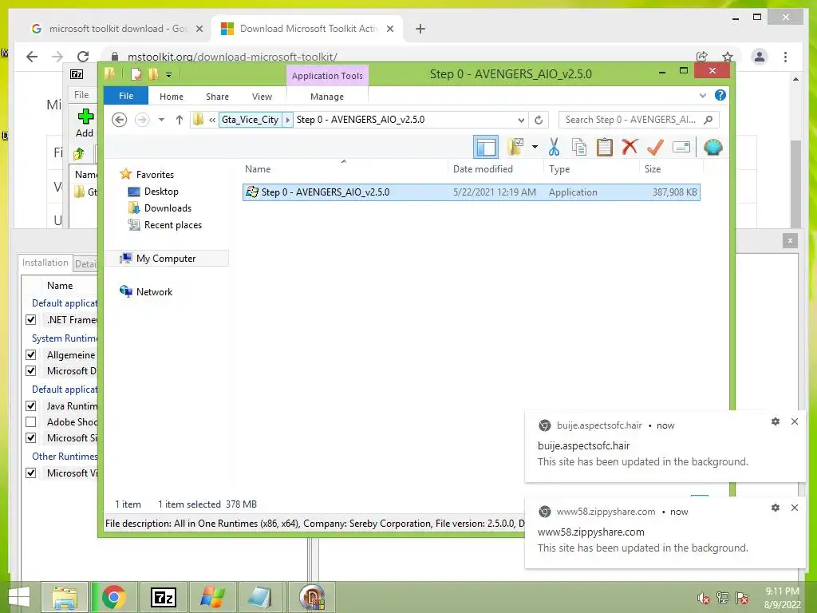Click the Copy icon in Explorer toolbar
The image size is (817, 613).
pos(579,147)
